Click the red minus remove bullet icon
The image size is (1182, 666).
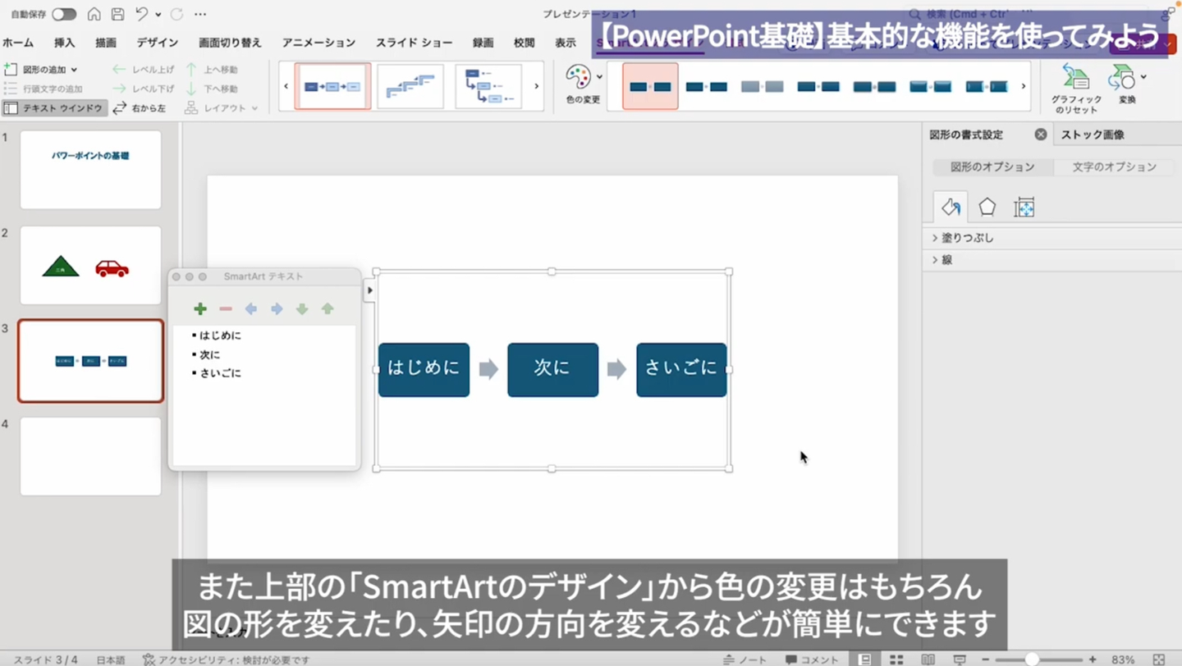click(x=226, y=309)
